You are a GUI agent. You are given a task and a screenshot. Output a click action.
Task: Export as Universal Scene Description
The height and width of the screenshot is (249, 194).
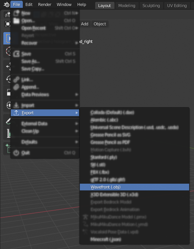click(x=134, y=127)
